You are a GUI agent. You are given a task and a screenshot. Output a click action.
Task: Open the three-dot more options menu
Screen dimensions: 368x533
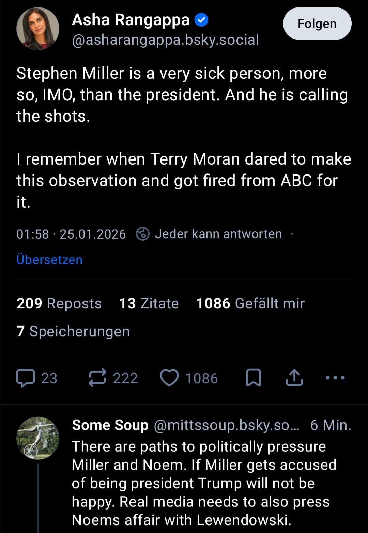(335, 378)
